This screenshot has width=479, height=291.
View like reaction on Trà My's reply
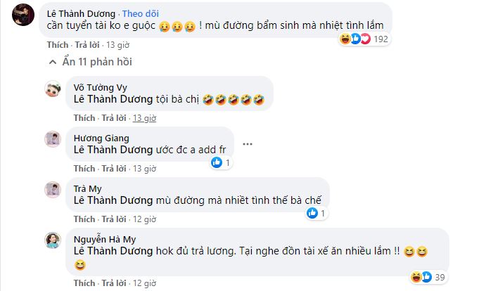click(317, 212)
